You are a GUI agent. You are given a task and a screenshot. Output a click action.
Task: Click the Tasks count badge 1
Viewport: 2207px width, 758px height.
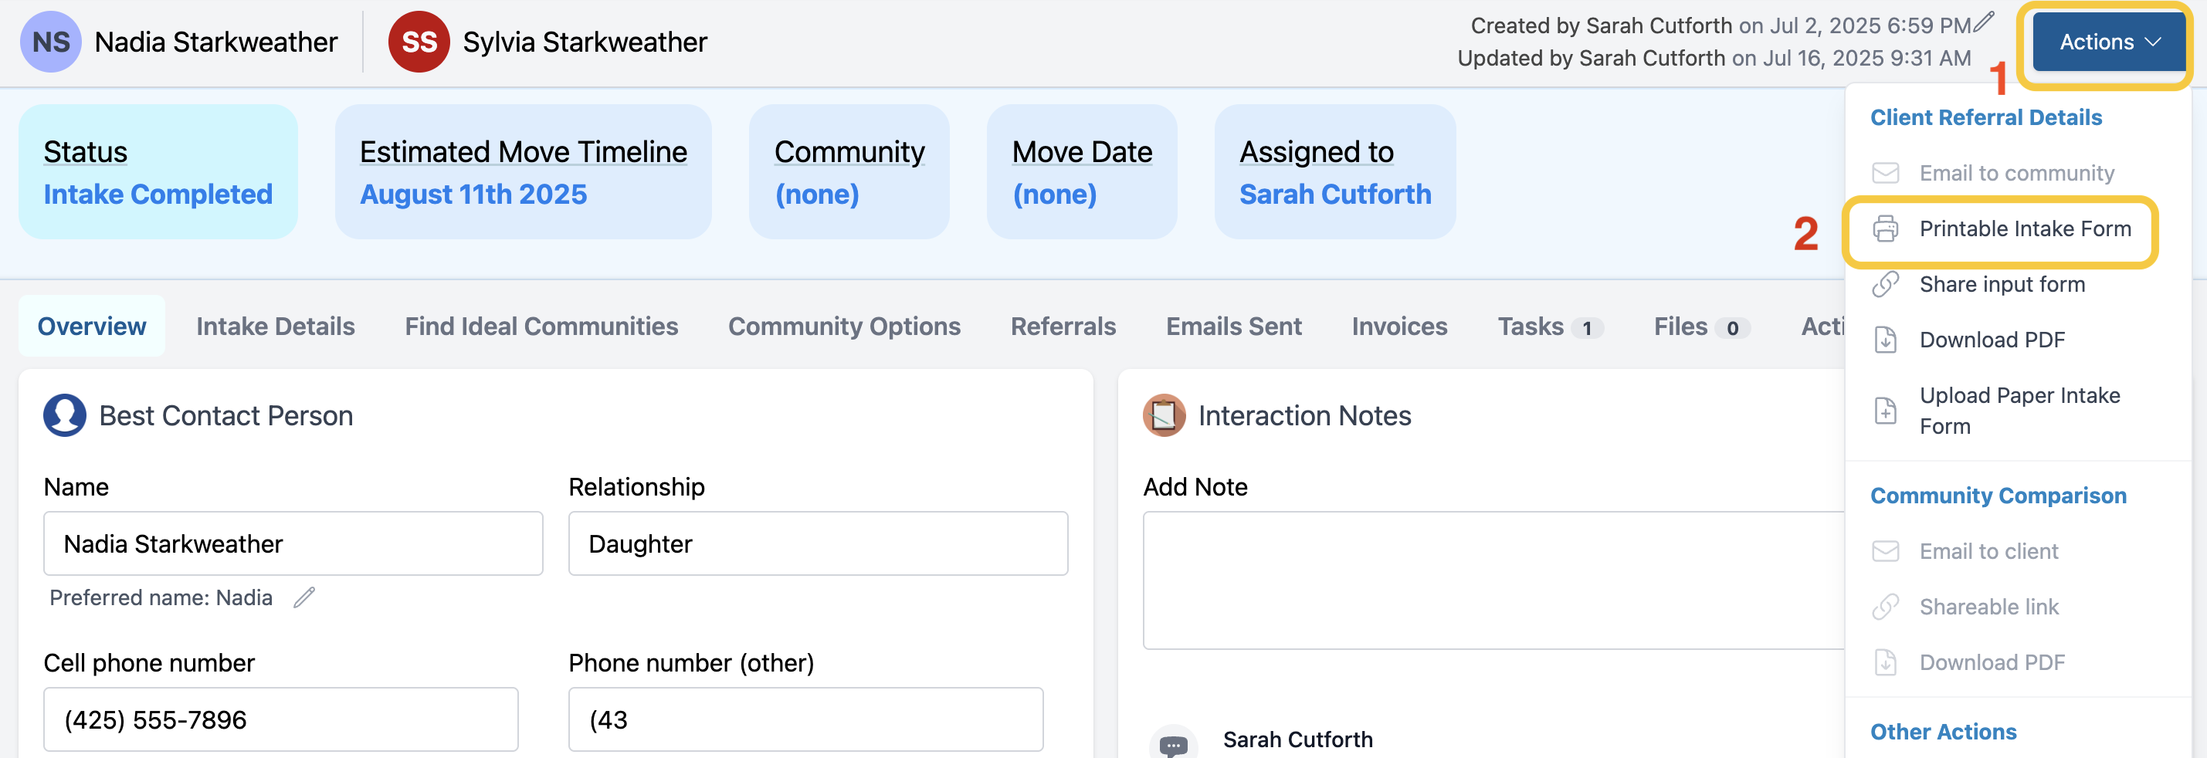[x=1587, y=328]
